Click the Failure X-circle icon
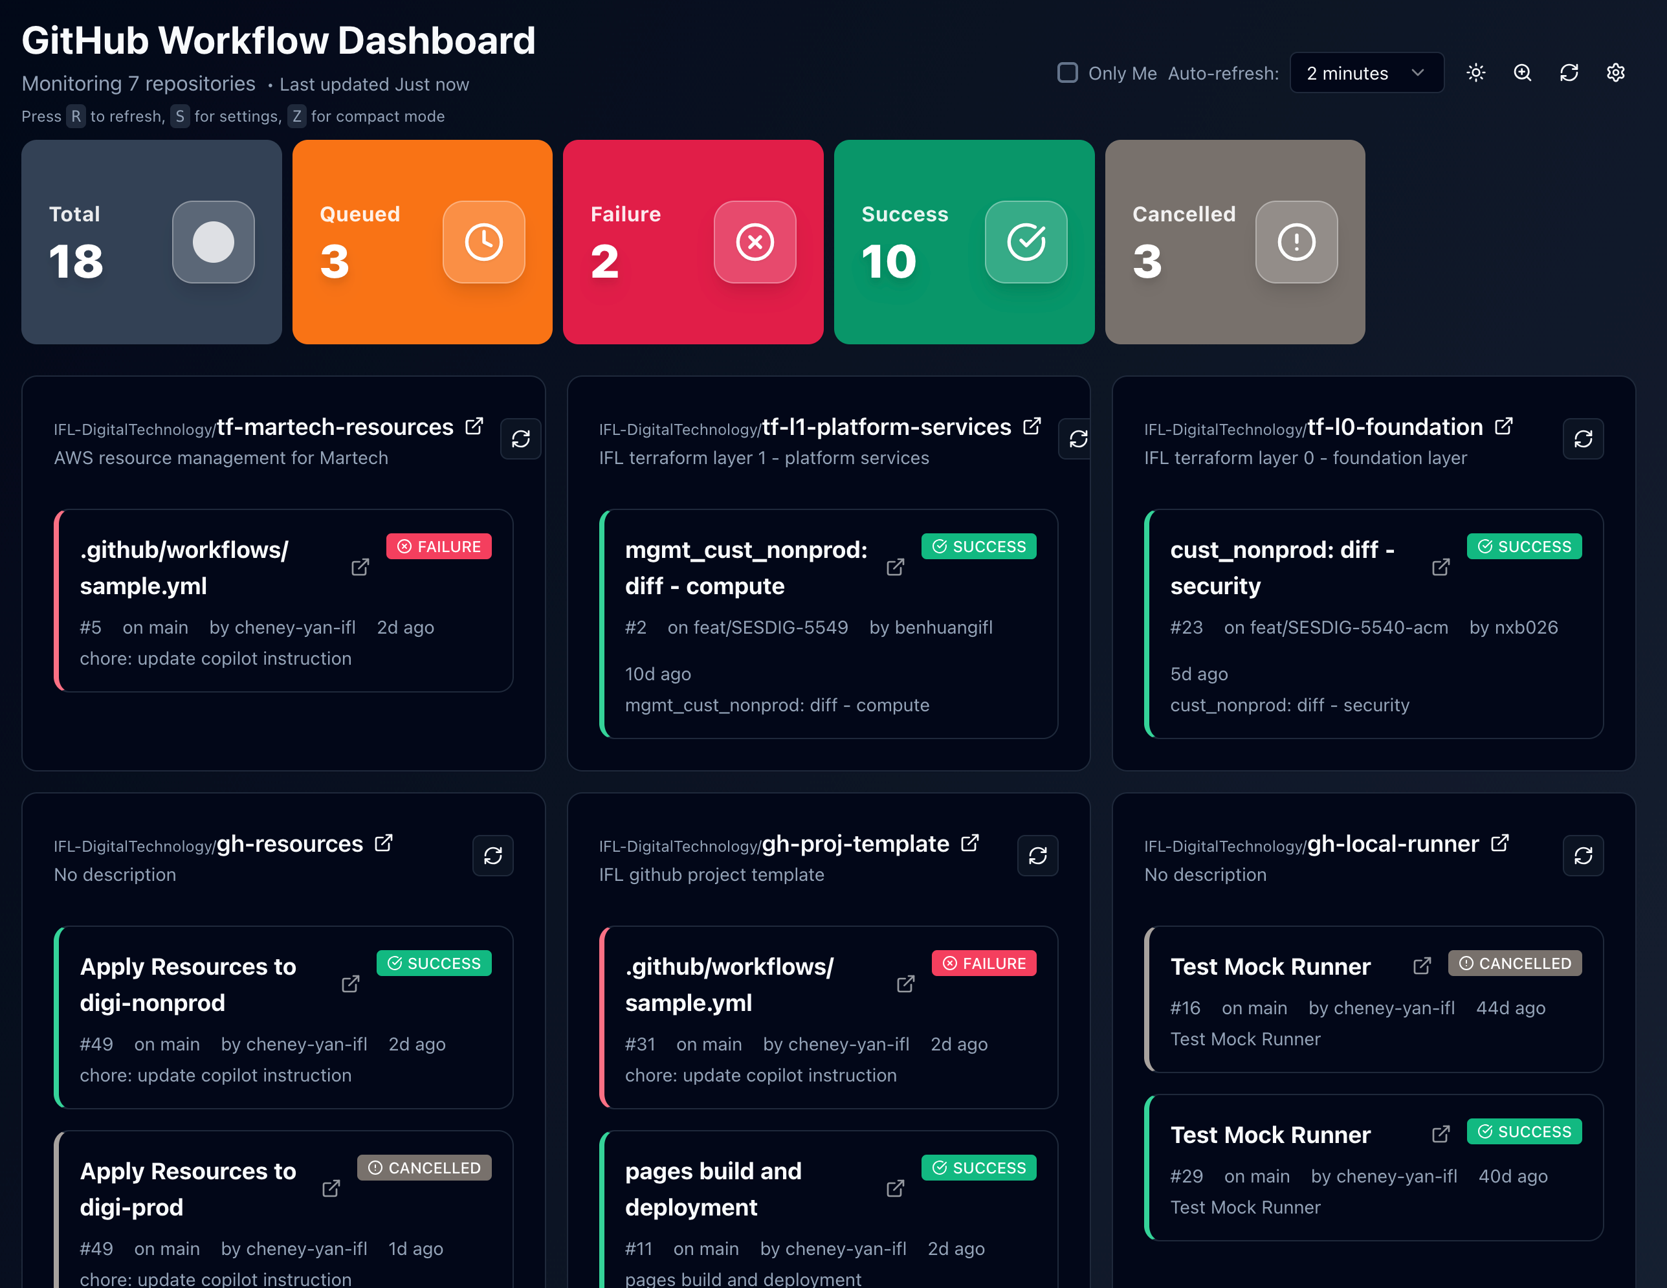The height and width of the screenshot is (1288, 1667). [755, 242]
